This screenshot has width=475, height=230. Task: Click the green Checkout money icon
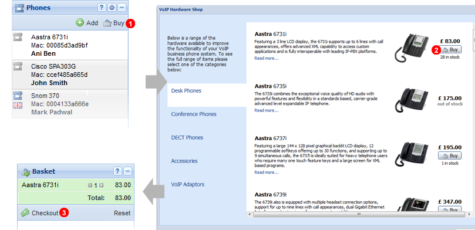25,213
